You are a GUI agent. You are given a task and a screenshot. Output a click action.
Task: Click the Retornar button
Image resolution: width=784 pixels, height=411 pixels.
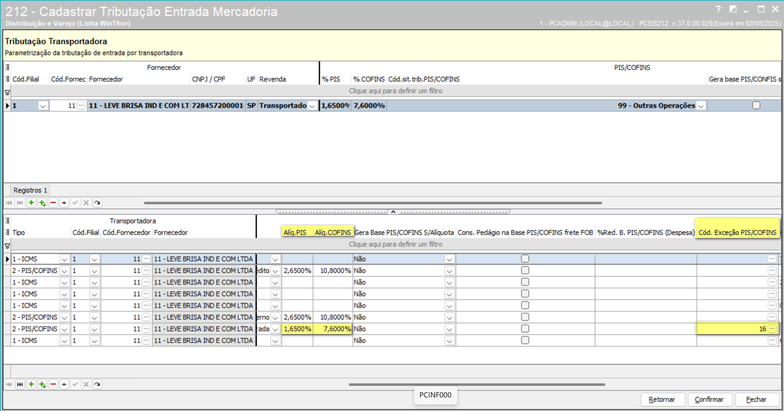(662, 400)
